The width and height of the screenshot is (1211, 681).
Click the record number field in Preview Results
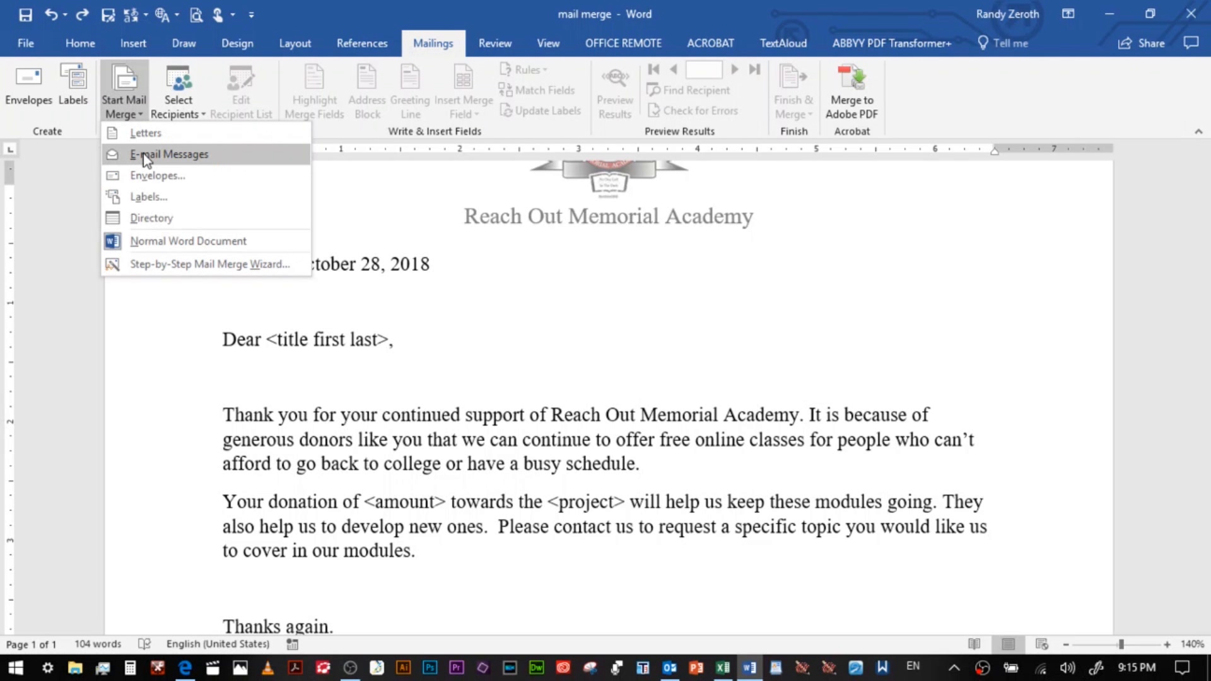click(703, 69)
